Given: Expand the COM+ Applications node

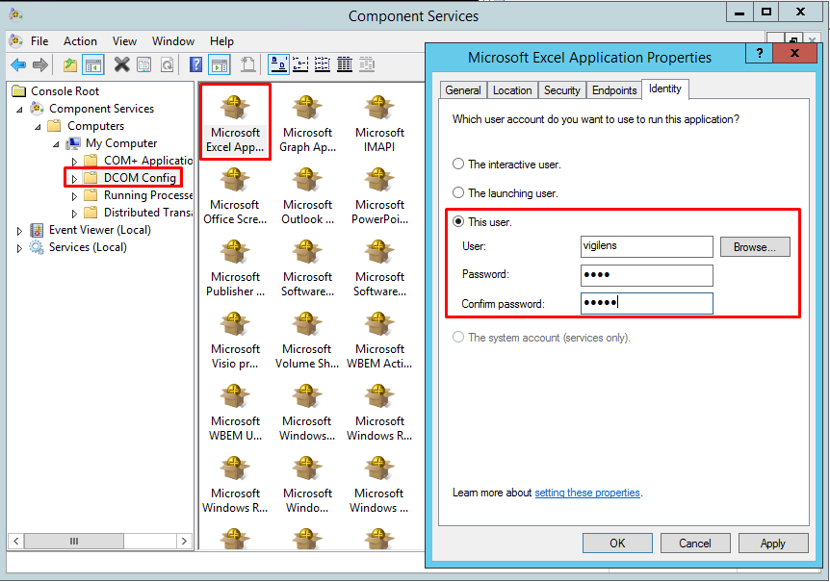Looking at the screenshot, I should [x=74, y=162].
